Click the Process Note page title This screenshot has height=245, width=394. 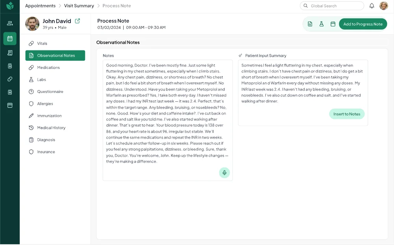point(113,20)
